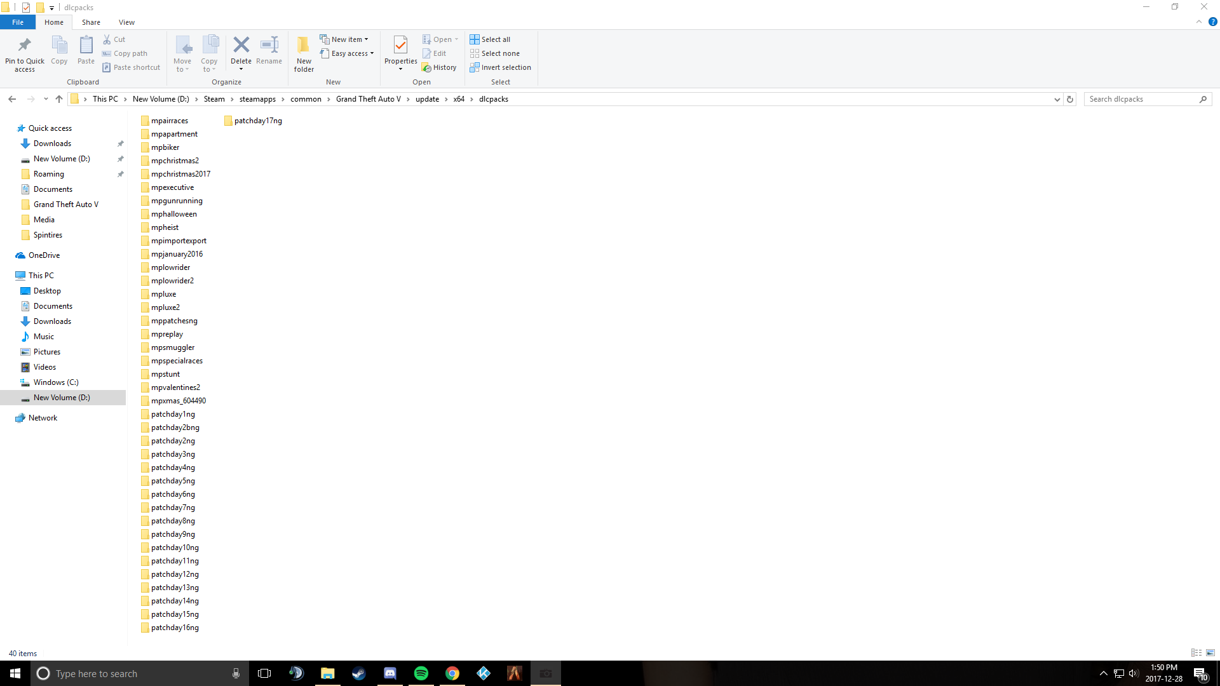Click Select all
Image resolution: width=1220 pixels, height=686 pixels.
(490, 39)
